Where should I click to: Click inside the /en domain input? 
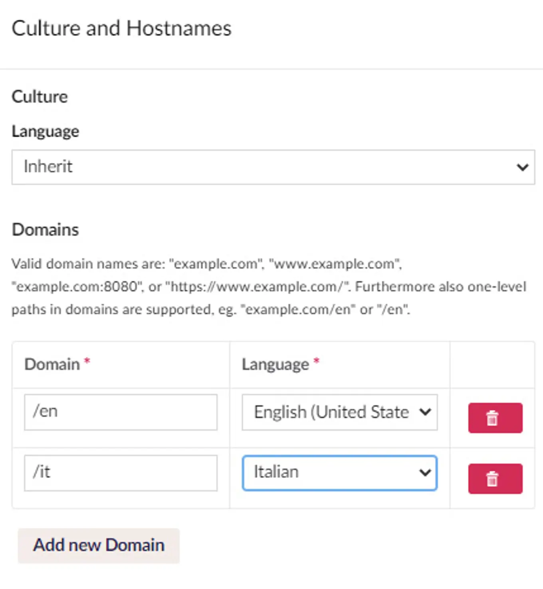click(120, 412)
